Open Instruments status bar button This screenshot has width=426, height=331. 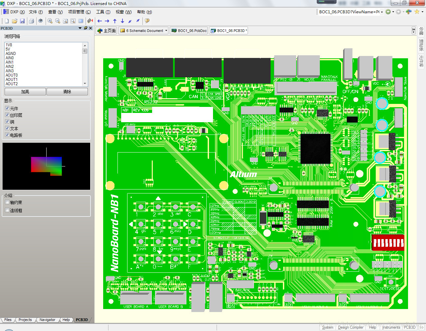(391, 327)
